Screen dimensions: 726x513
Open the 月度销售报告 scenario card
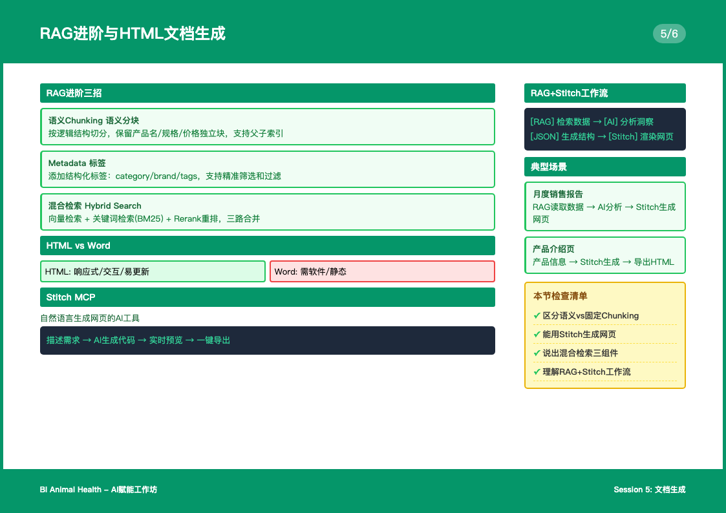604,206
